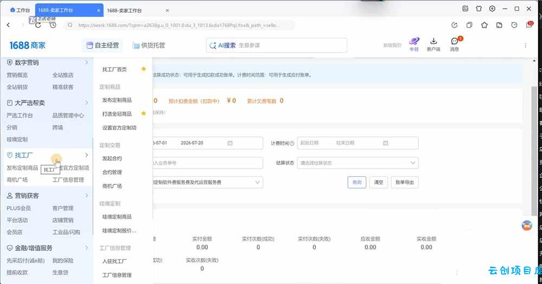The height and width of the screenshot is (284, 542).
Task: Open 合约管理 in the submenu
Action: tap(112, 172)
